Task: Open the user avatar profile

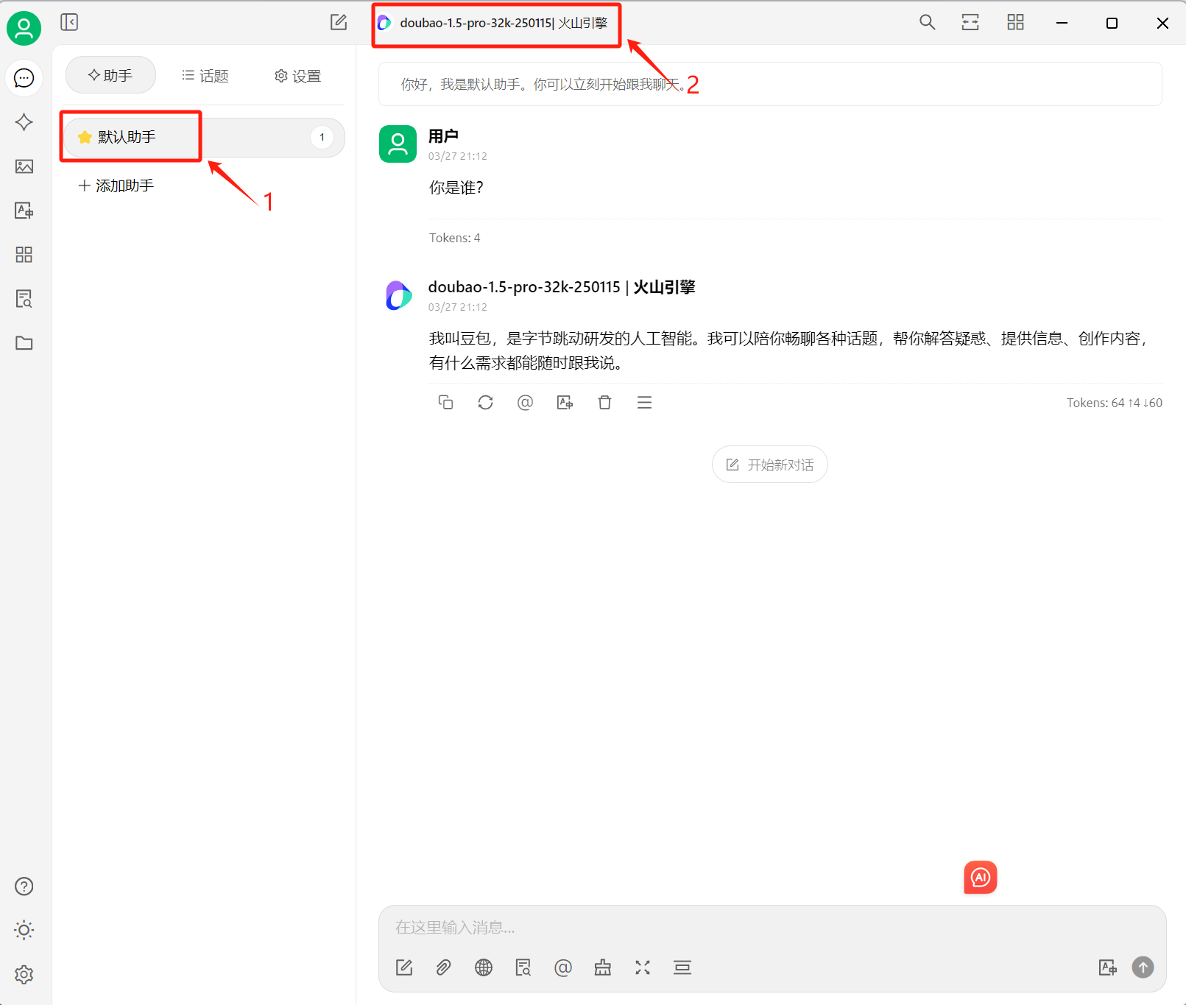Action: (24, 28)
